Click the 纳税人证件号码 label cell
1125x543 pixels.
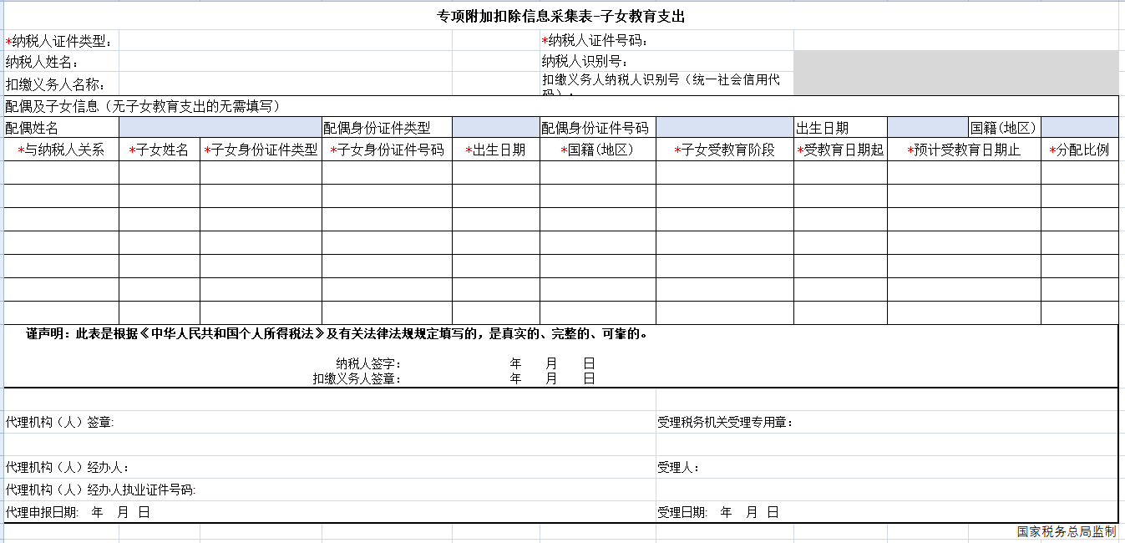point(666,41)
